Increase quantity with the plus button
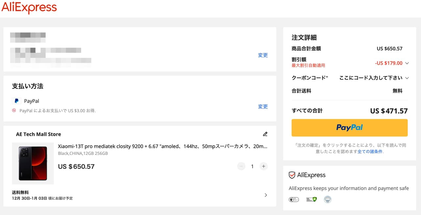This screenshot has height=215, width=421. pyautogui.click(x=263, y=166)
